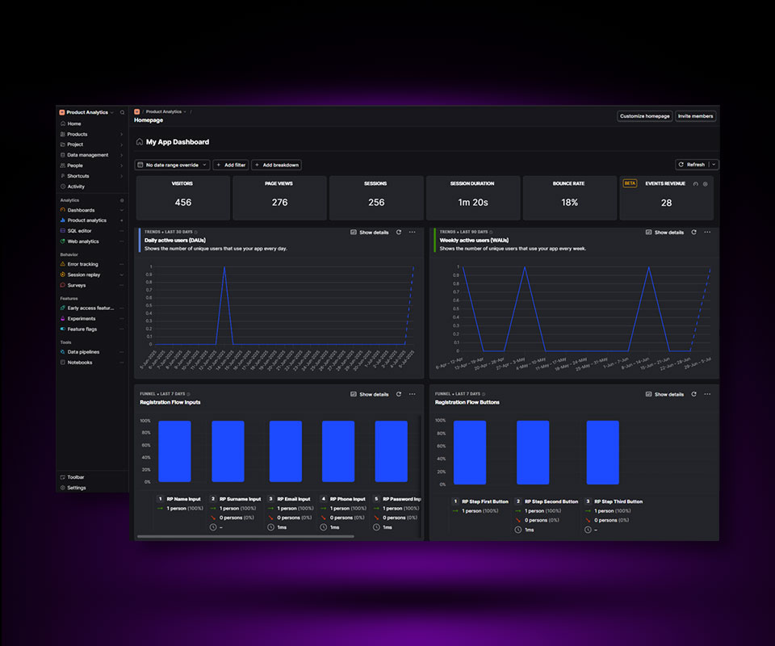Toggle Show details on Registration Flow Buttons
Image resolution: width=775 pixels, height=646 pixels.
coord(664,395)
